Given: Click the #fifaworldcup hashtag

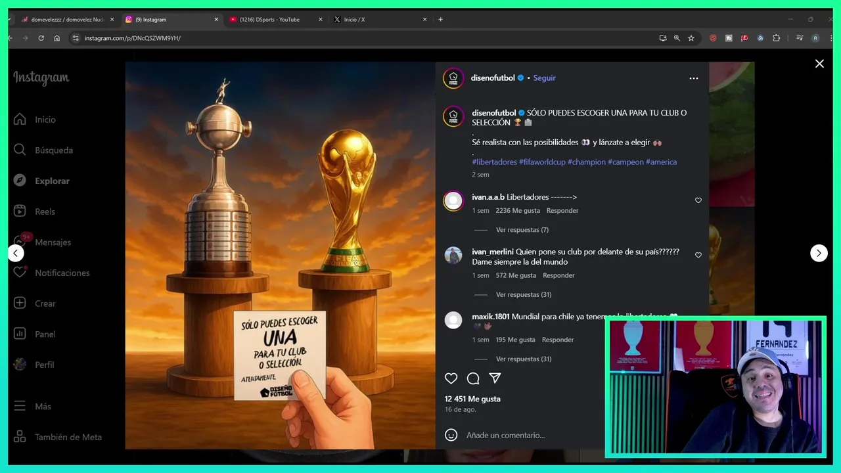Looking at the screenshot, I should point(542,162).
